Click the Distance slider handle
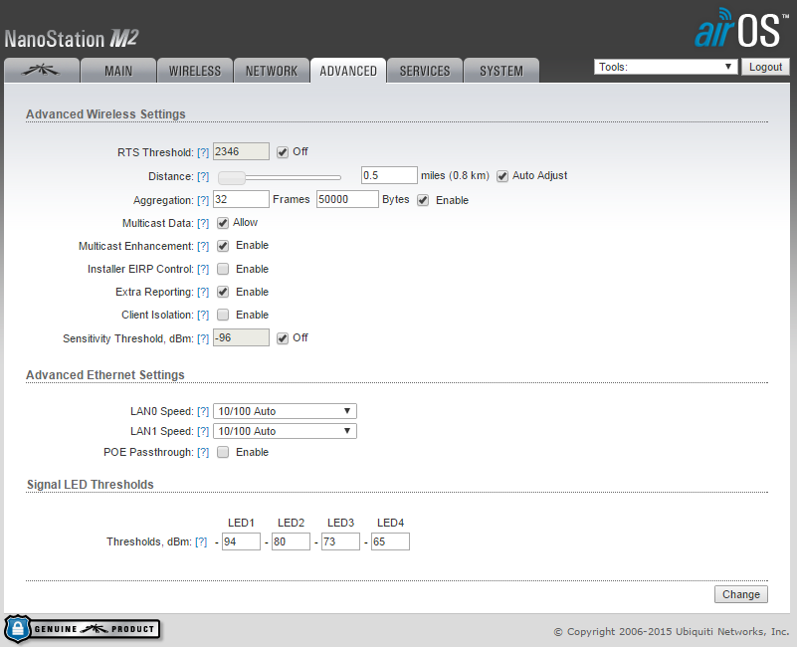797x647 pixels. pos(232,177)
